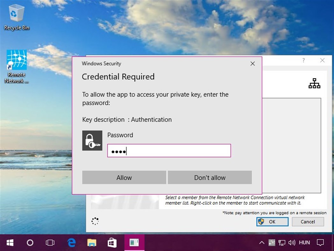Click the Allow button
Viewport: 334px width, 251px height.
point(124,177)
